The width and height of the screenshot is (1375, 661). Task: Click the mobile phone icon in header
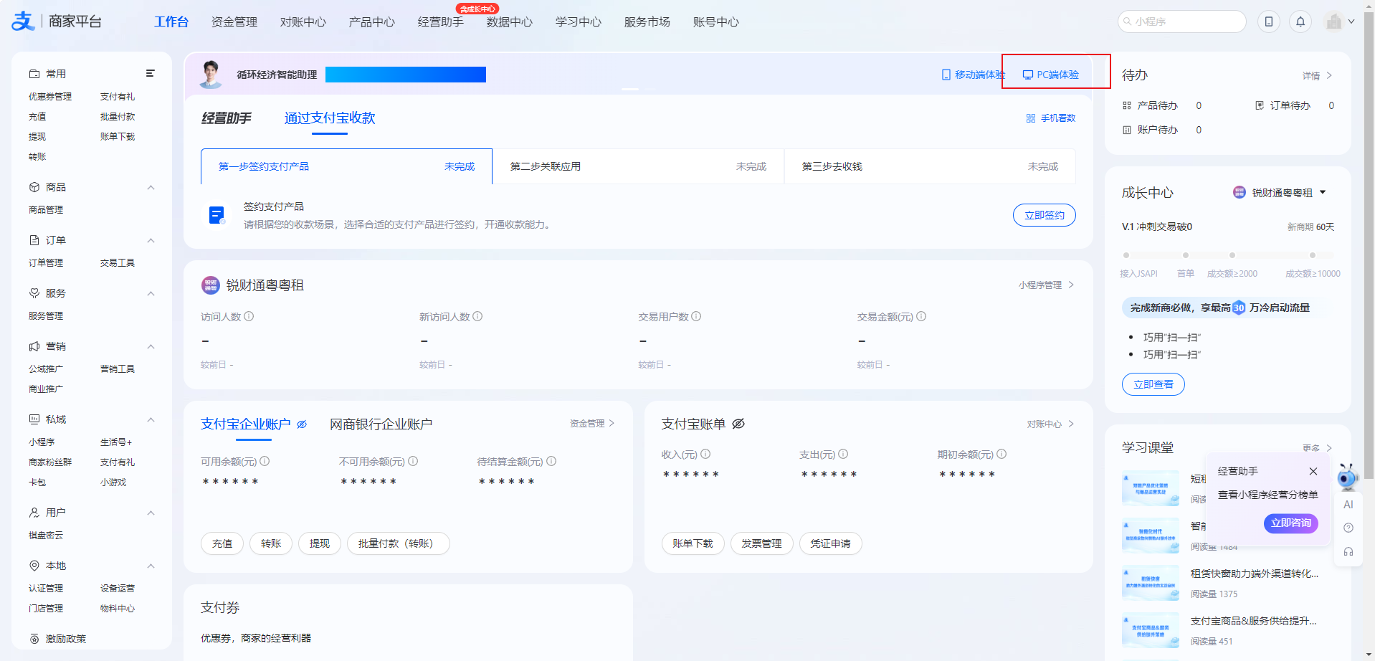[x=1268, y=22]
